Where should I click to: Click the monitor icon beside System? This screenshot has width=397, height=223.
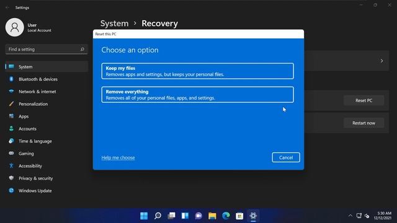click(x=11, y=66)
